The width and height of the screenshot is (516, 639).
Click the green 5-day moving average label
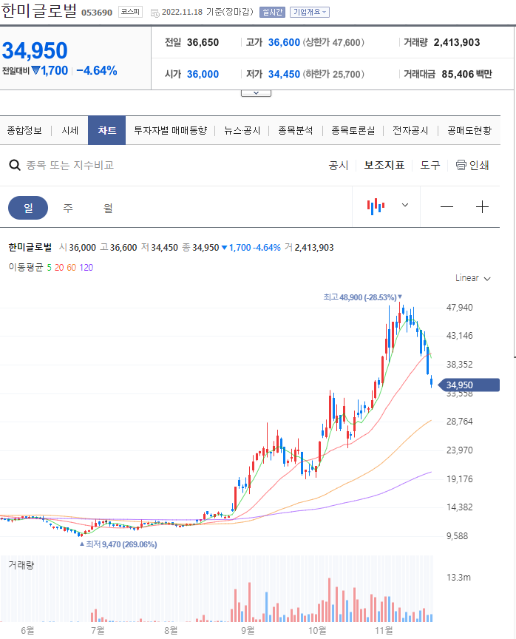tap(50, 267)
